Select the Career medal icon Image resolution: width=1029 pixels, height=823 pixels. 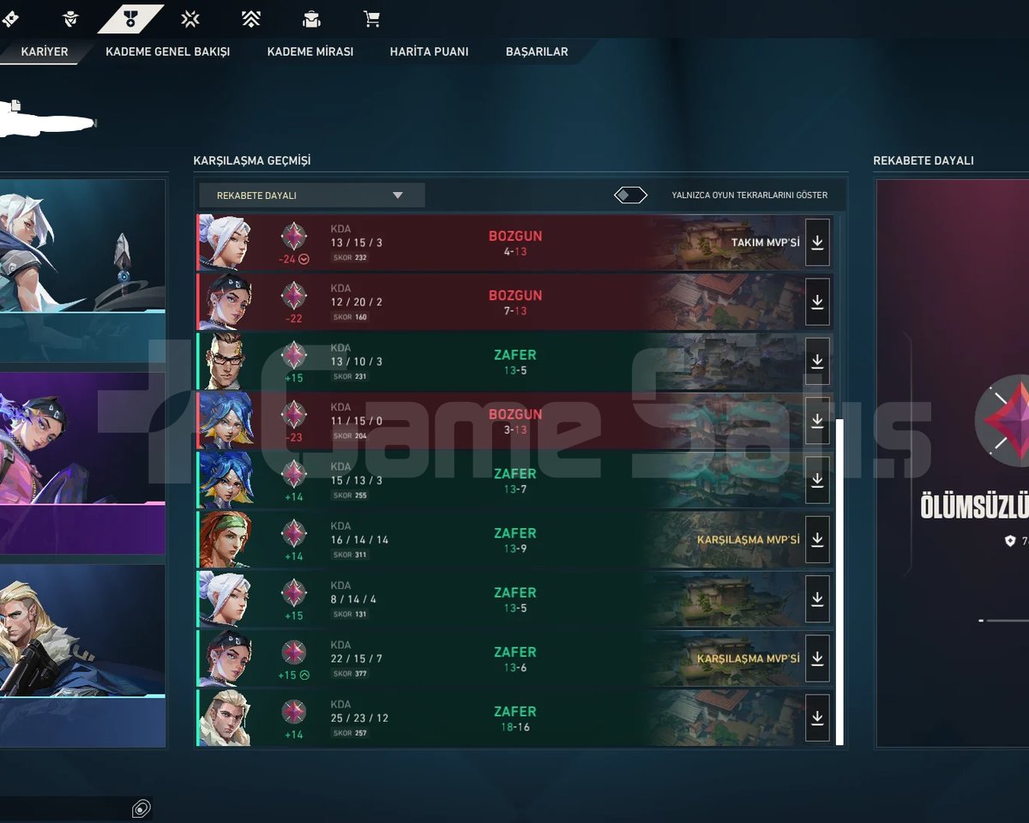130,18
